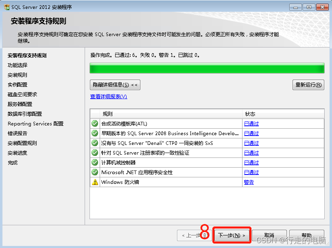The height and width of the screenshot is (248, 332).
Task: Click 合成活动模板库(ATL) rule text
Action: click(124, 123)
